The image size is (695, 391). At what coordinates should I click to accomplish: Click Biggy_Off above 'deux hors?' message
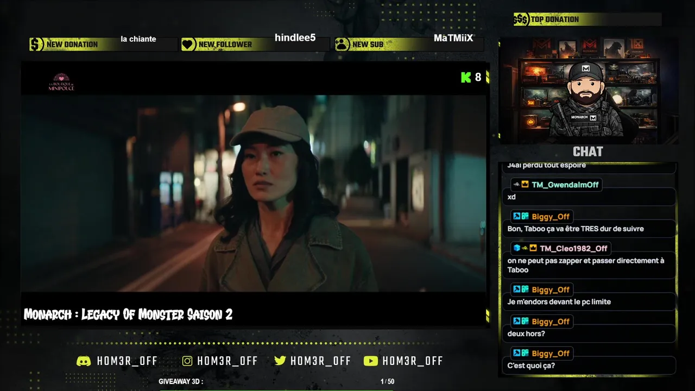551,321
